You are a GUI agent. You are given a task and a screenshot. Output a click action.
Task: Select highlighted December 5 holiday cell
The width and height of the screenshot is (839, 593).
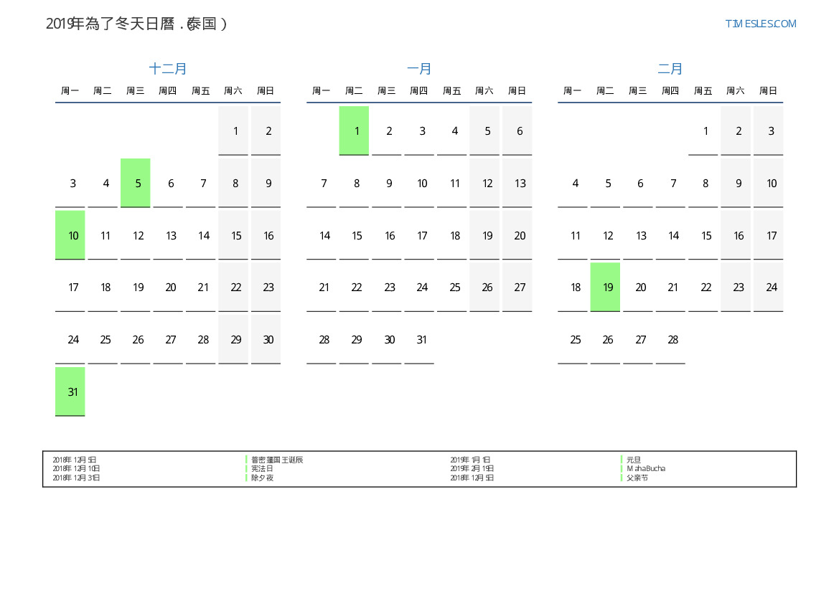(x=136, y=183)
